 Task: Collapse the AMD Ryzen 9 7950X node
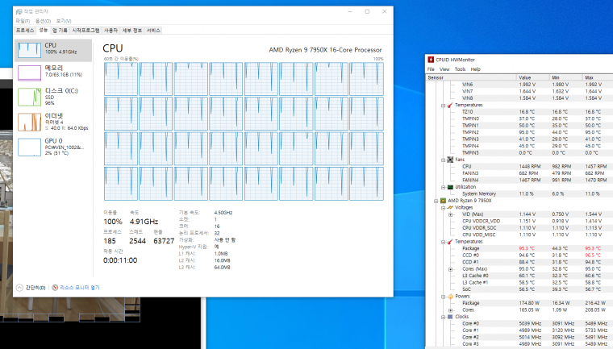(436, 201)
